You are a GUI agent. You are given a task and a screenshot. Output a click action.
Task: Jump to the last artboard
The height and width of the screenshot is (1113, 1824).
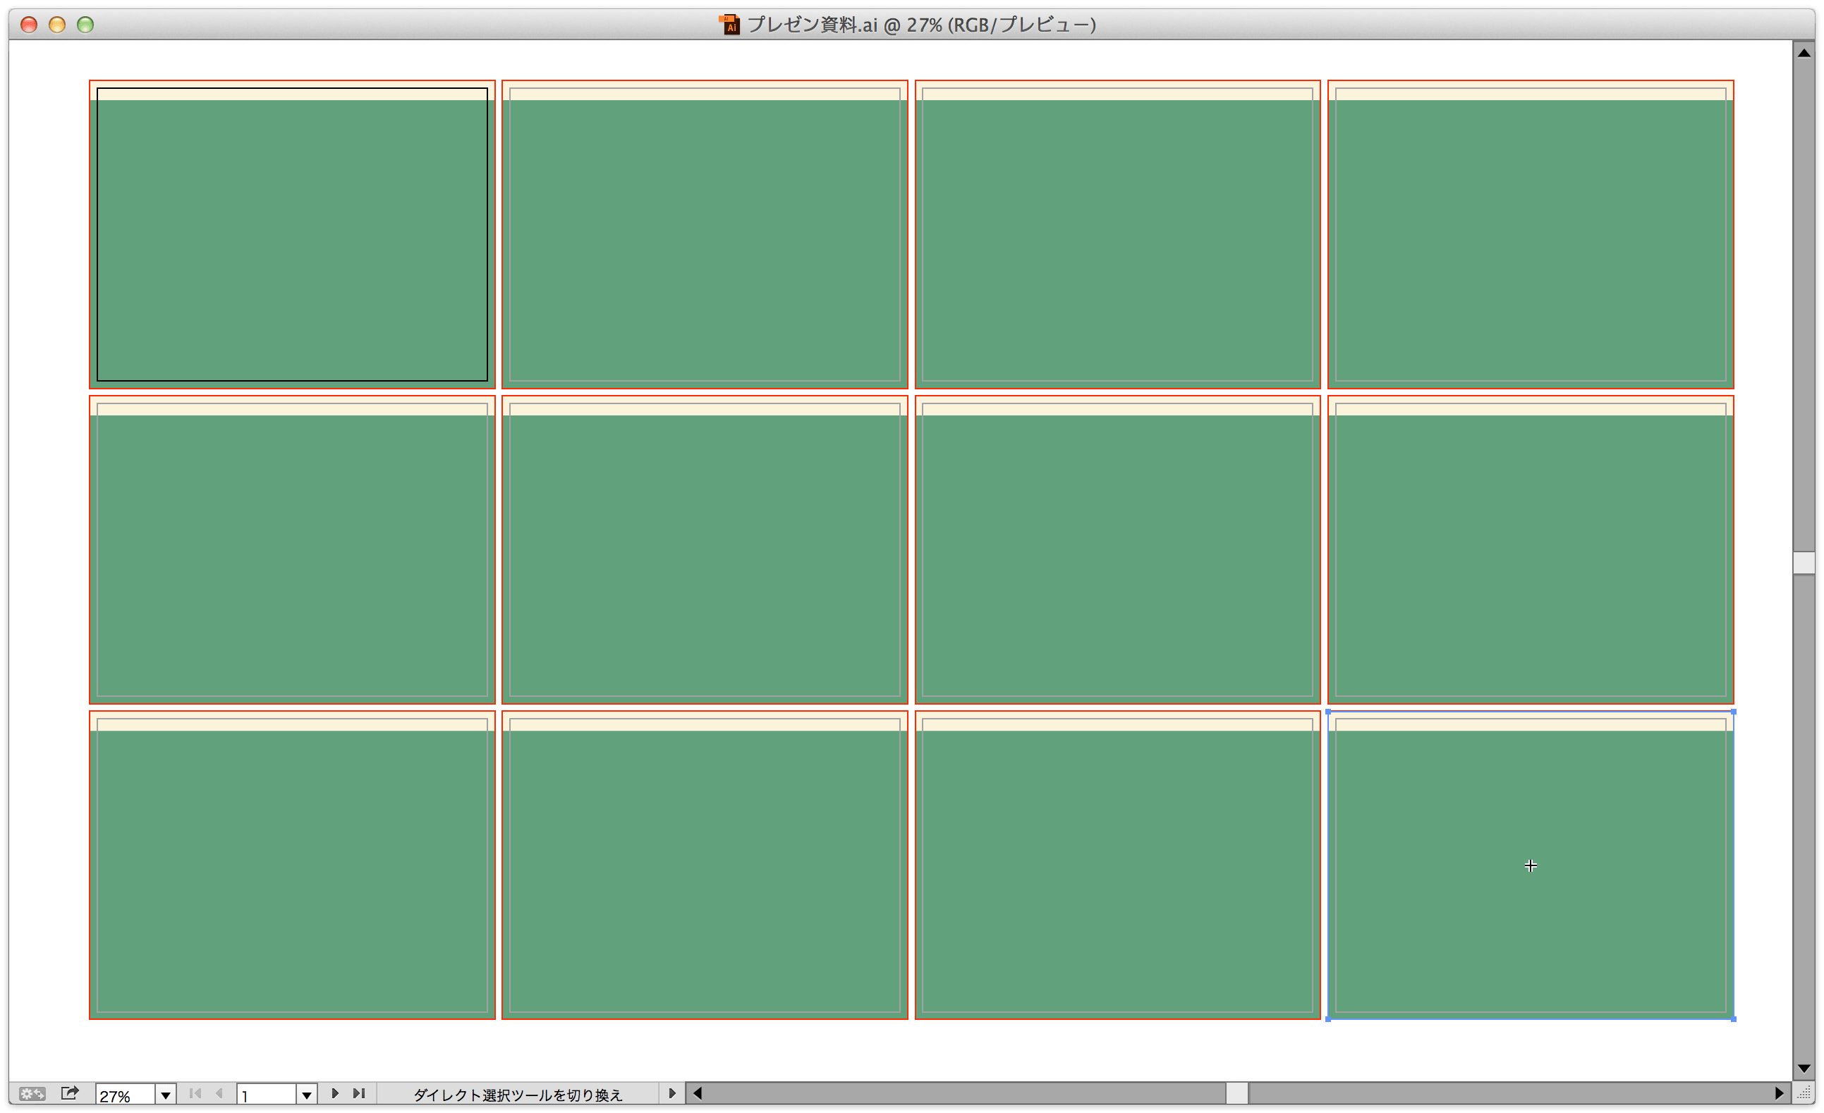pos(359,1094)
